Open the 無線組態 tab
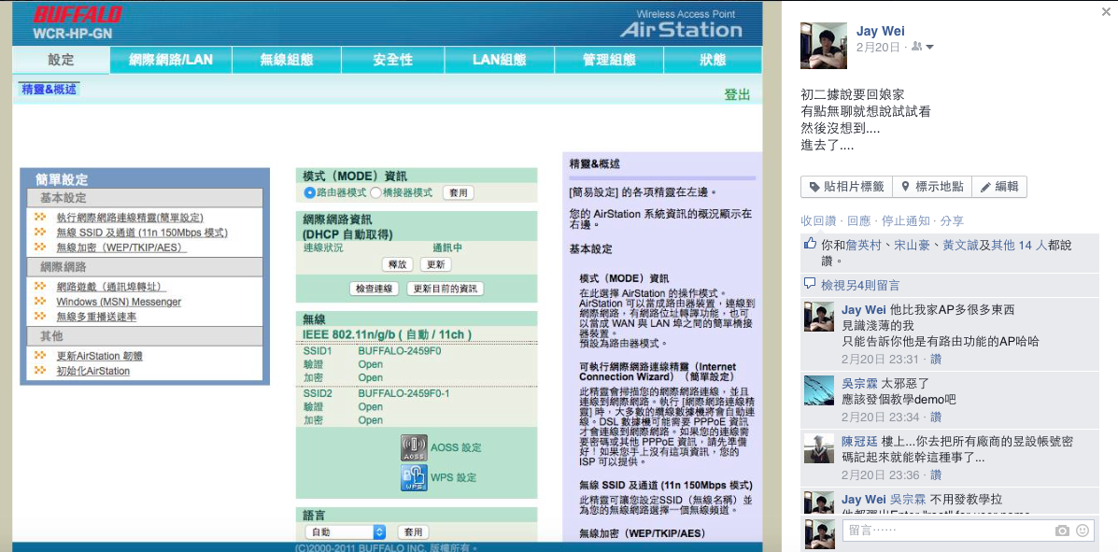Screen dimensions: 1118x552 287,60
